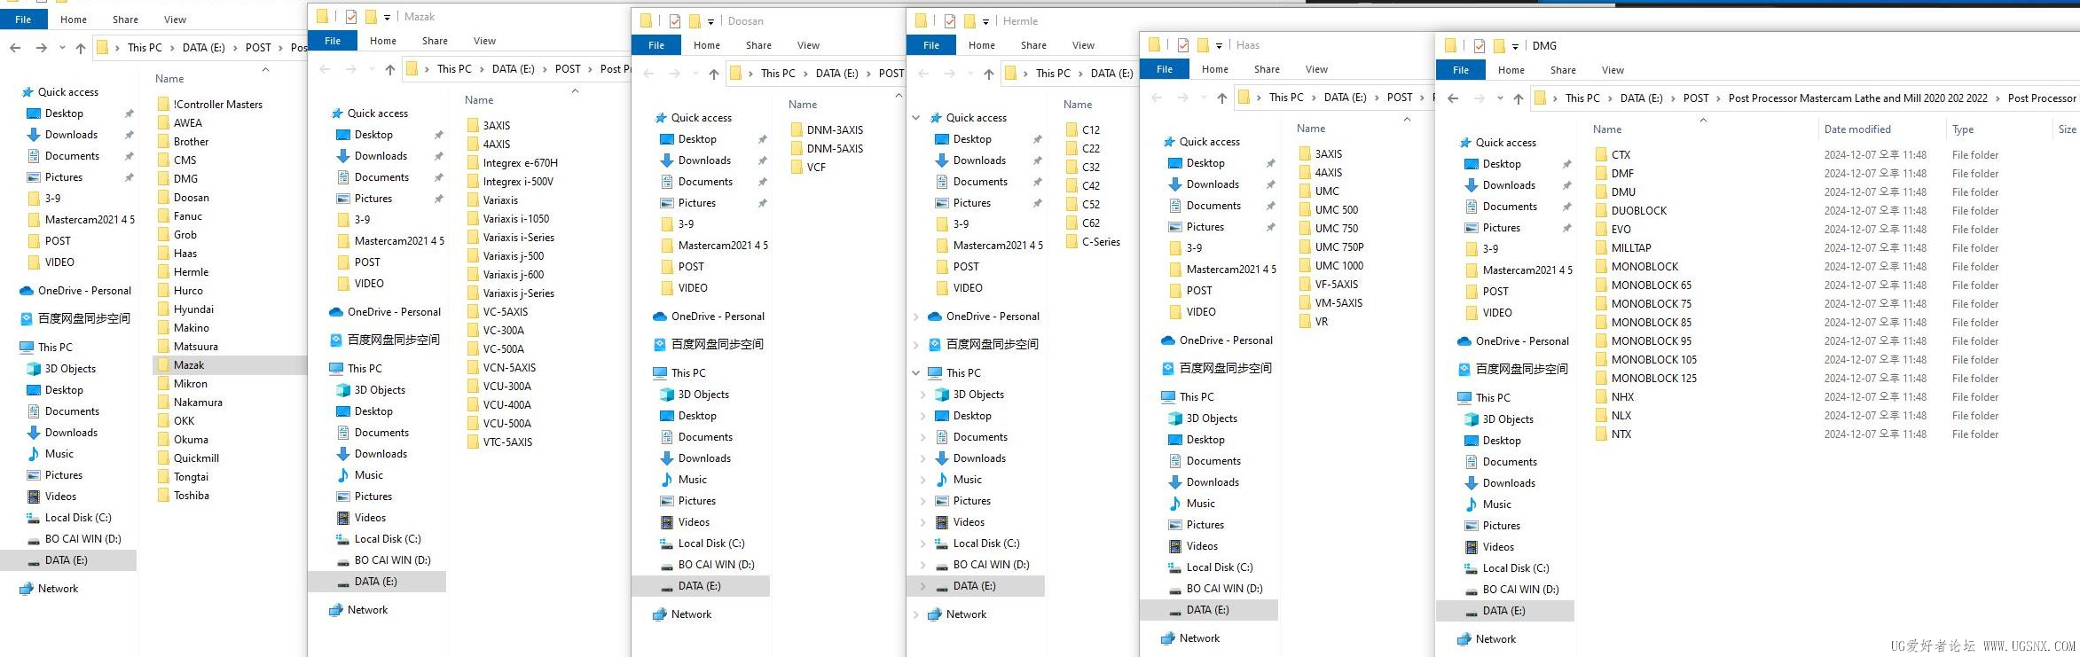The width and height of the screenshot is (2080, 657).
Task: Click the UMC 750P folder icon
Action: (1305, 247)
